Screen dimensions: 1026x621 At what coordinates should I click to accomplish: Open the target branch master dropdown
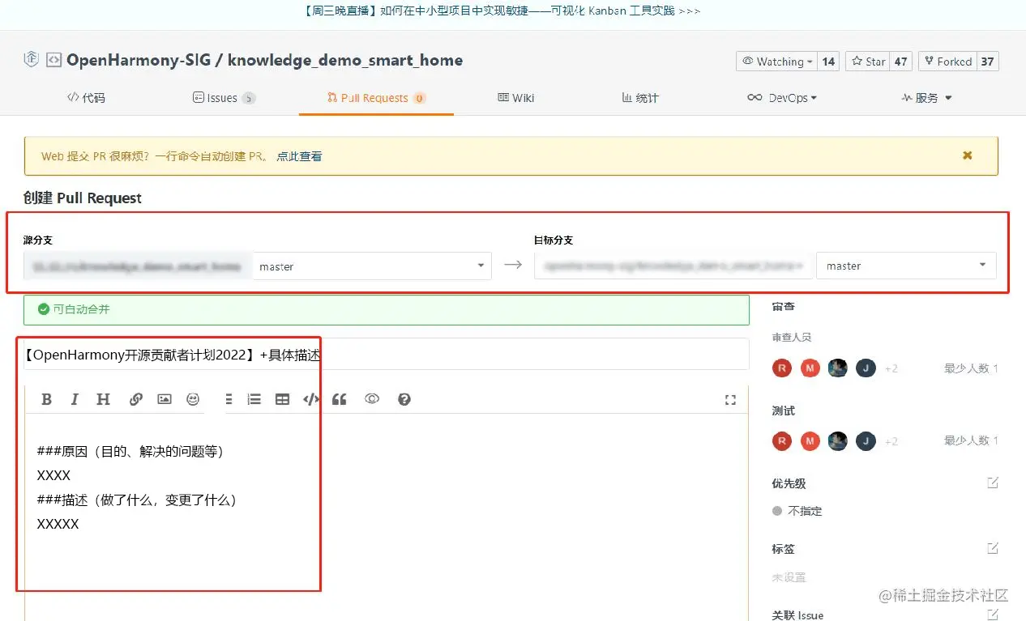(906, 266)
